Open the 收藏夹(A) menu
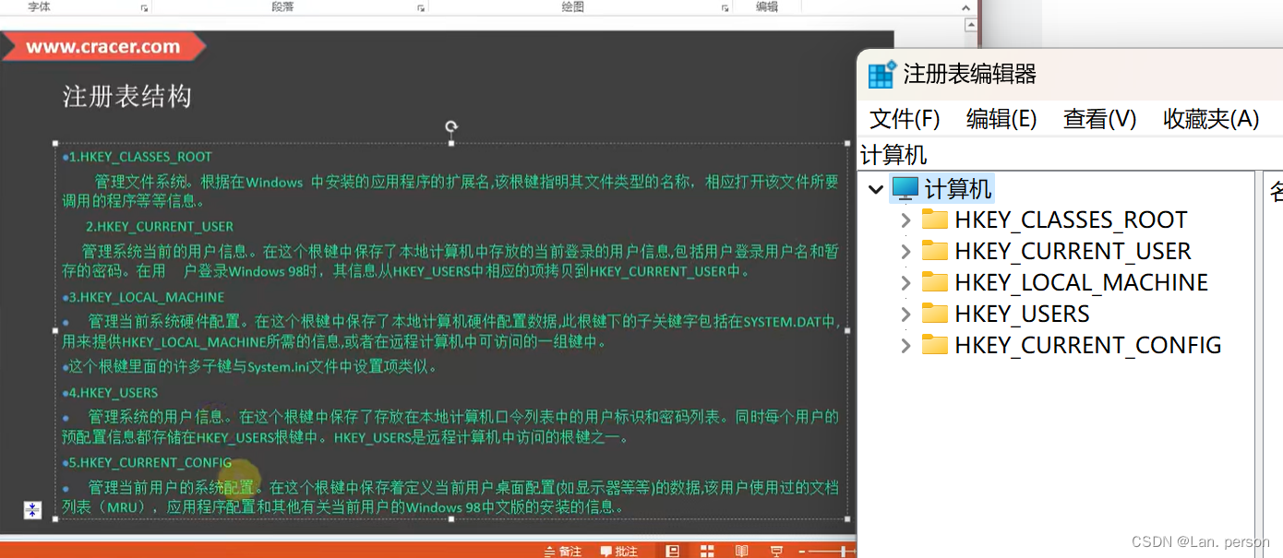The image size is (1283, 558). coord(1210,119)
